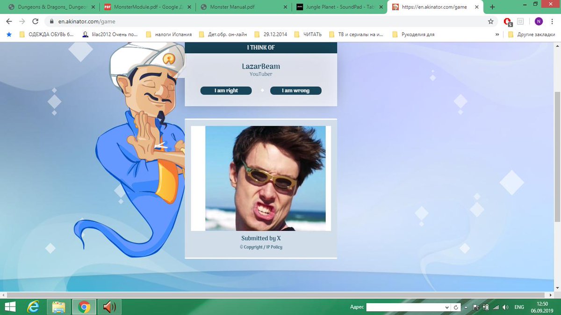561x315 pixels.
Task: Switch to the Jungle Planet SoundPad tab
Action: tap(339, 7)
